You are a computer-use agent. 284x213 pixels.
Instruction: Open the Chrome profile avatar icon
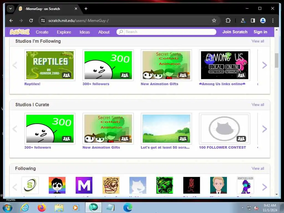coord(263,21)
